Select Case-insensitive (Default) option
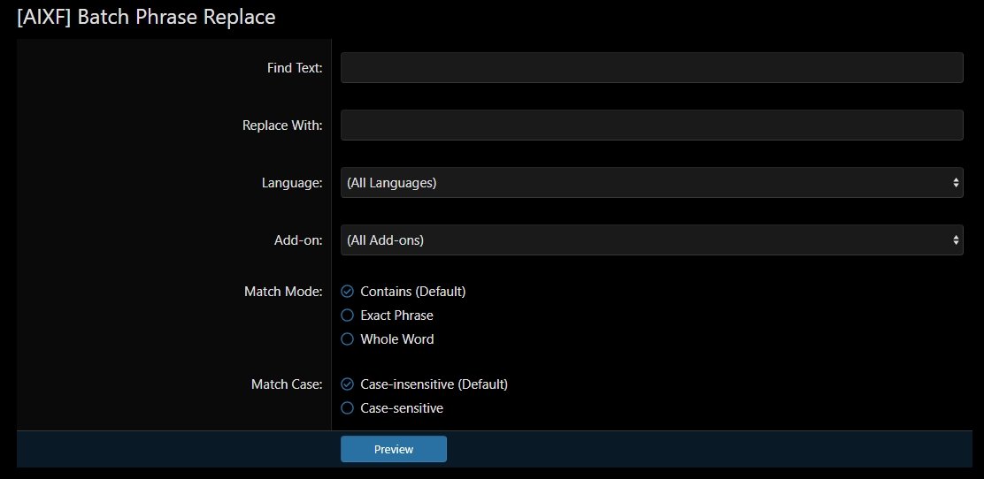The image size is (984, 479). [348, 384]
